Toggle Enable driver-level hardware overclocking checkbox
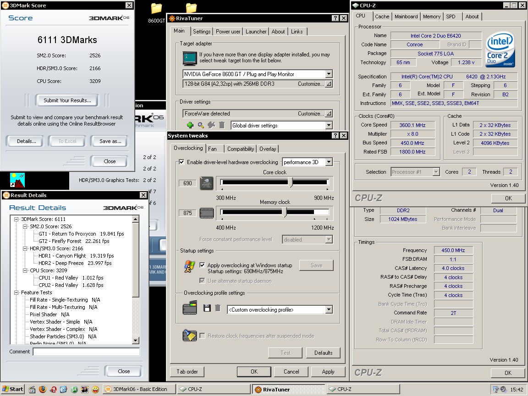 [181, 162]
